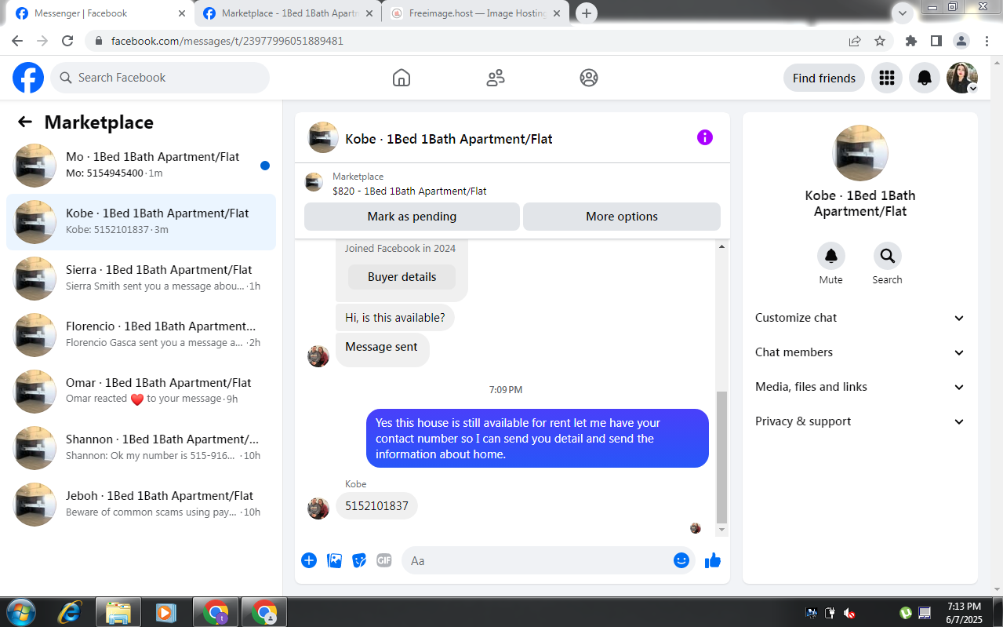This screenshot has width=1003, height=627.
Task: Click the taskbar clock showing 7:13 PM
Action: tap(964, 612)
